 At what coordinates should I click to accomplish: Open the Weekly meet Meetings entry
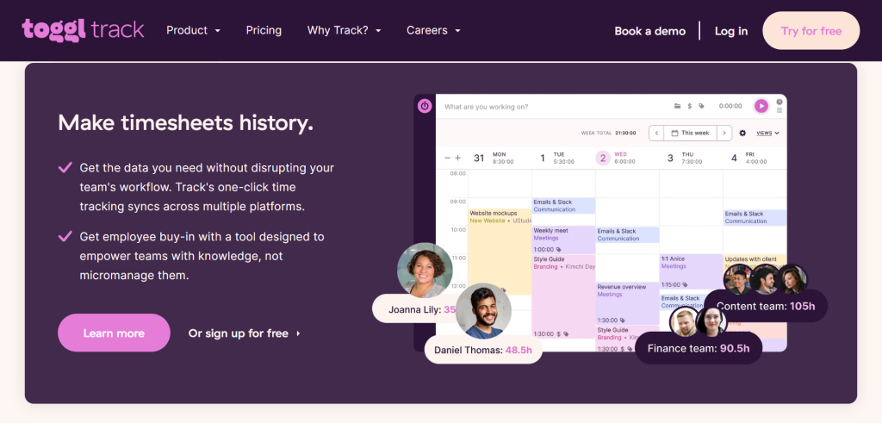tap(563, 240)
